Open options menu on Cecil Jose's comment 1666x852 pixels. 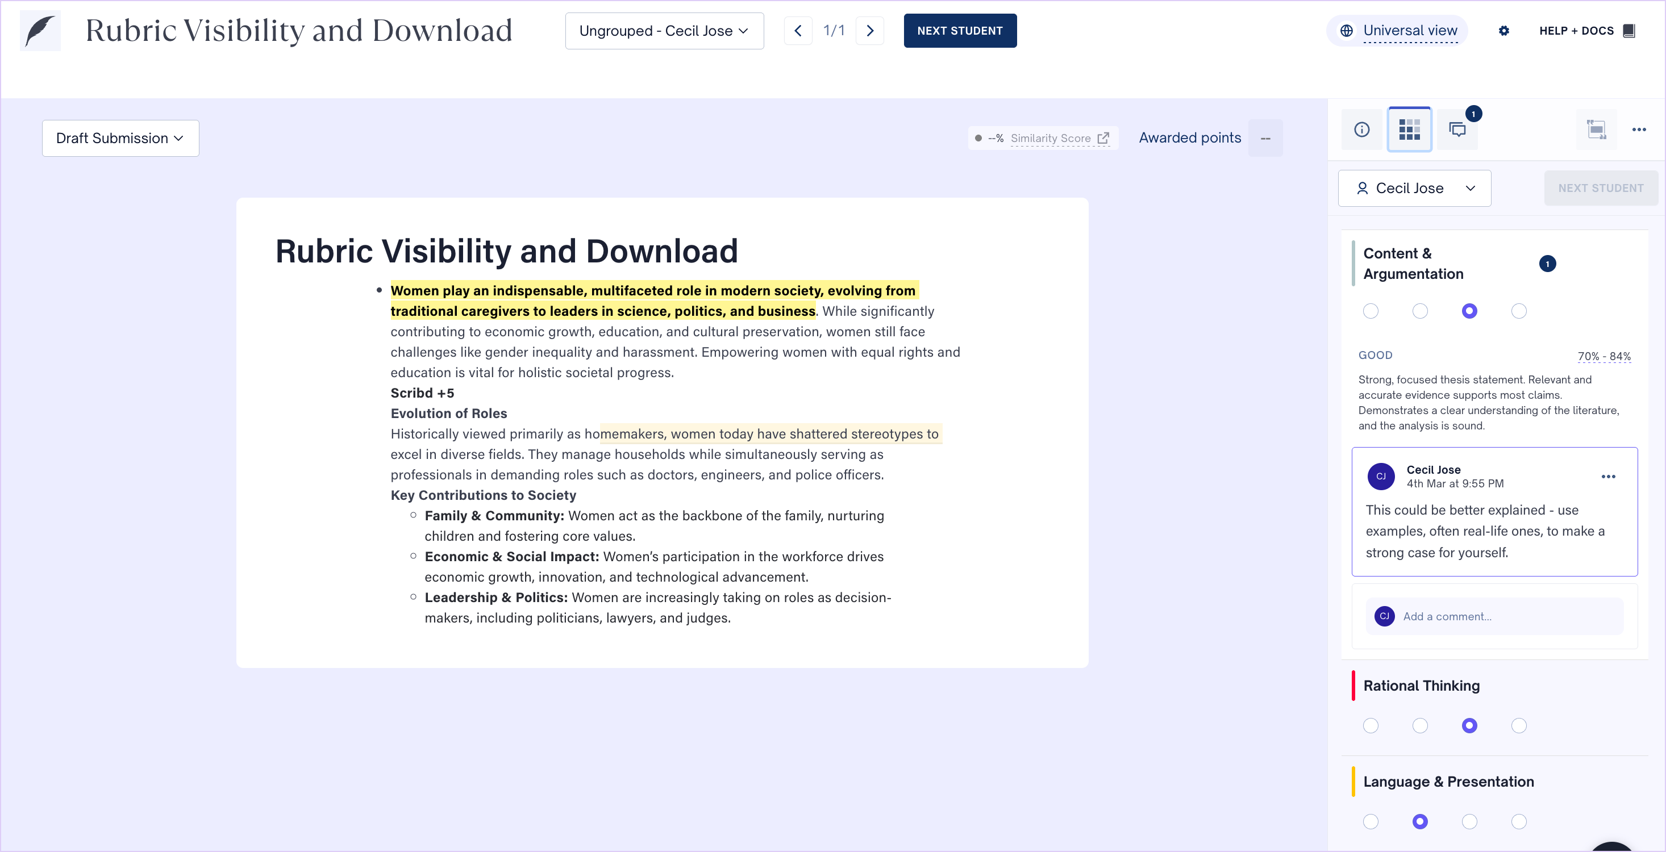[1608, 477]
